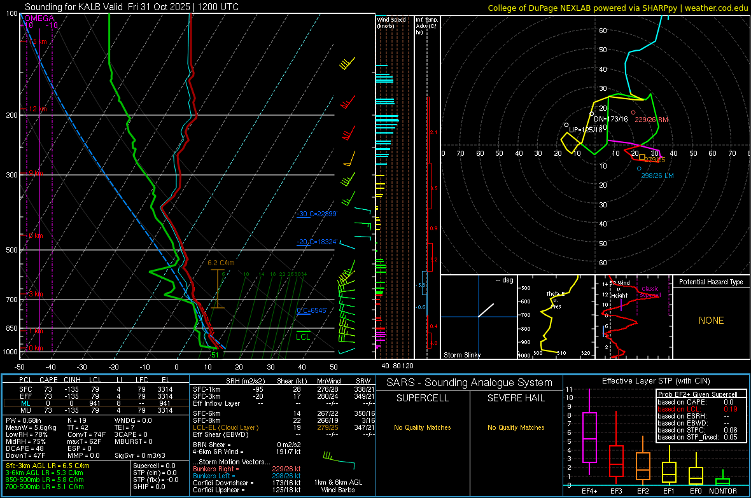Click the '4-6km SR Wind' line
The image size is (751, 498).
pyautogui.click(x=247, y=452)
